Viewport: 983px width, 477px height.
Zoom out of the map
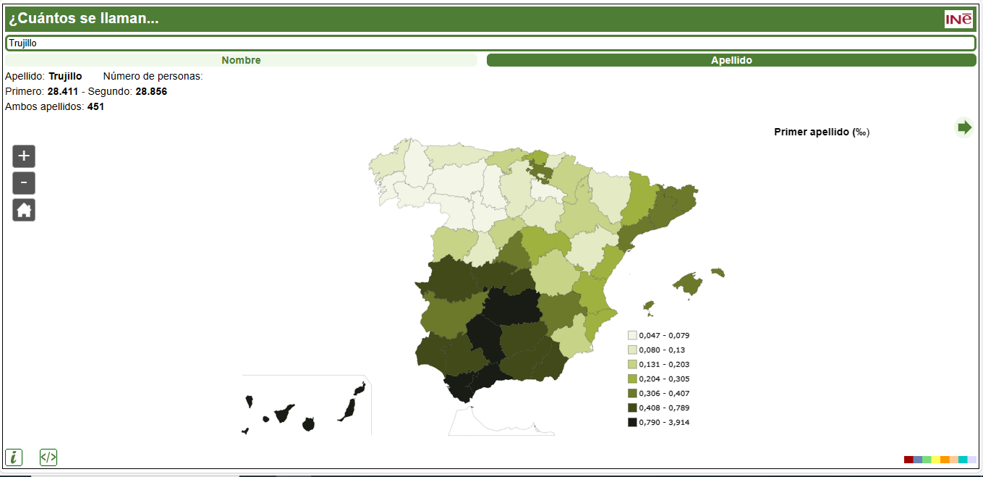24,183
